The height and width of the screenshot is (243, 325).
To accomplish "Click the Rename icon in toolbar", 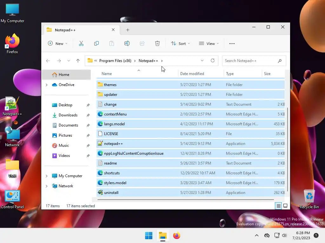I will pos(127,44).
